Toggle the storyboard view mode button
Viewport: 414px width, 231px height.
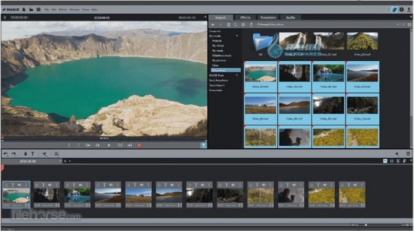point(385,161)
